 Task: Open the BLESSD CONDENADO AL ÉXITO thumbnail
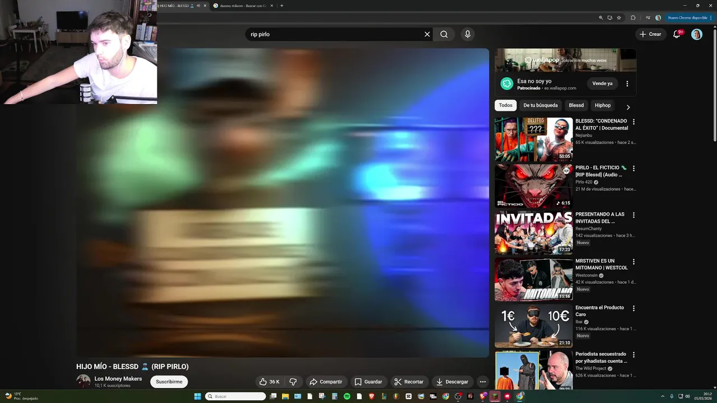coord(533,139)
